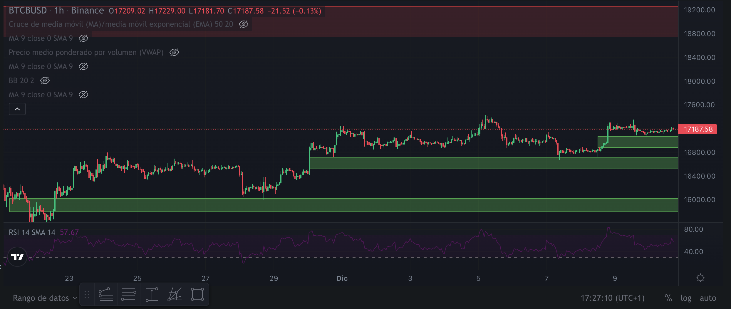
Task: Open the Rango de datos dropdown
Action: (x=45, y=298)
